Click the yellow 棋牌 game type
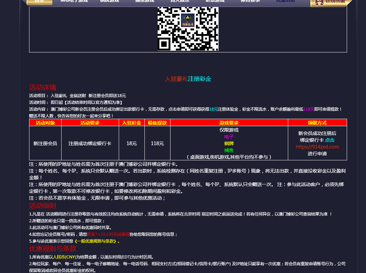Screen dimensions: 366x273 click(x=229, y=143)
